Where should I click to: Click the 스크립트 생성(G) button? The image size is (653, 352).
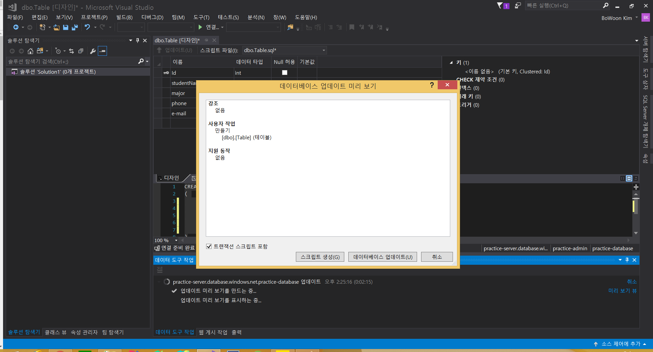pyautogui.click(x=320, y=257)
